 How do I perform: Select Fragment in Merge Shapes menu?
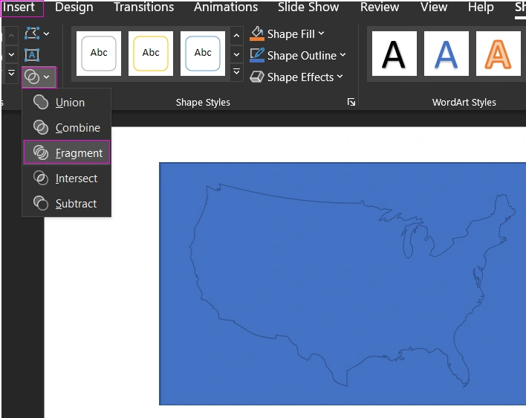(x=66, y=152)
